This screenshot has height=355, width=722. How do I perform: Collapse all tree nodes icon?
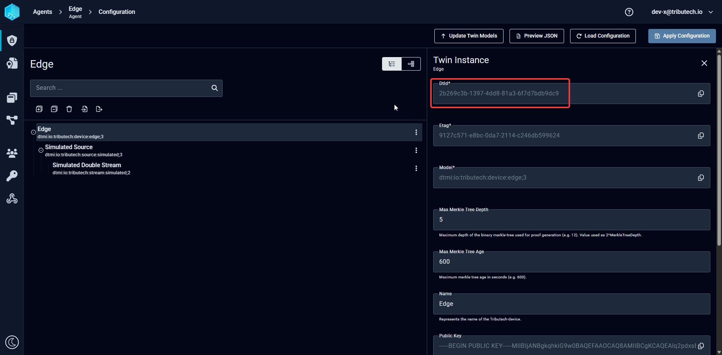[x=54, y=109]
